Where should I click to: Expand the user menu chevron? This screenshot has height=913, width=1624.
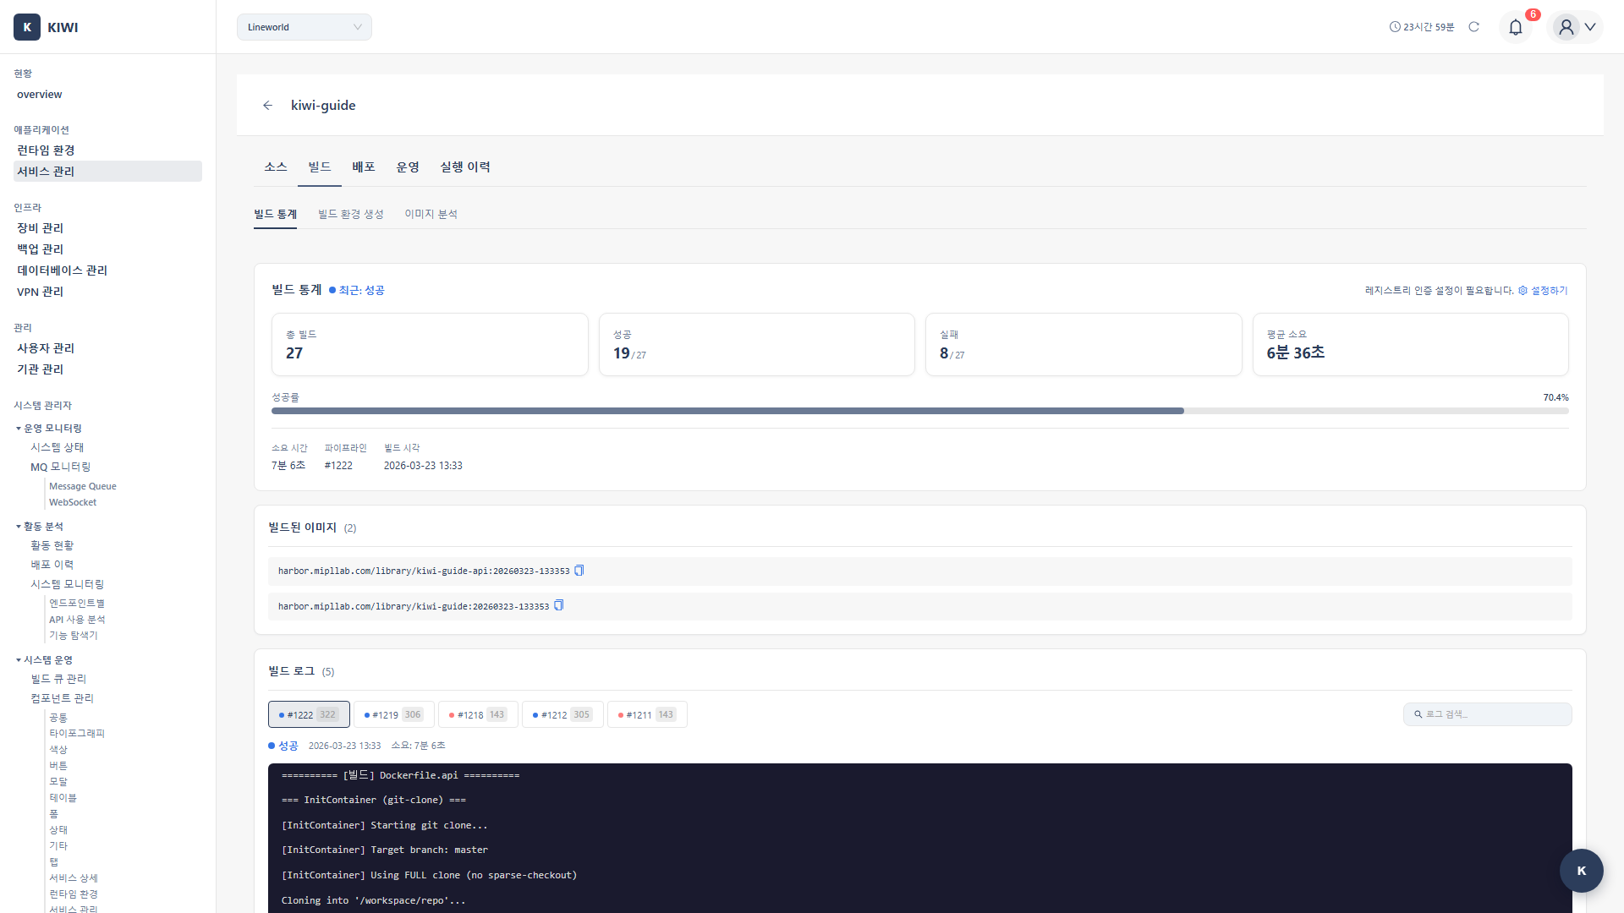point(1590,27)
